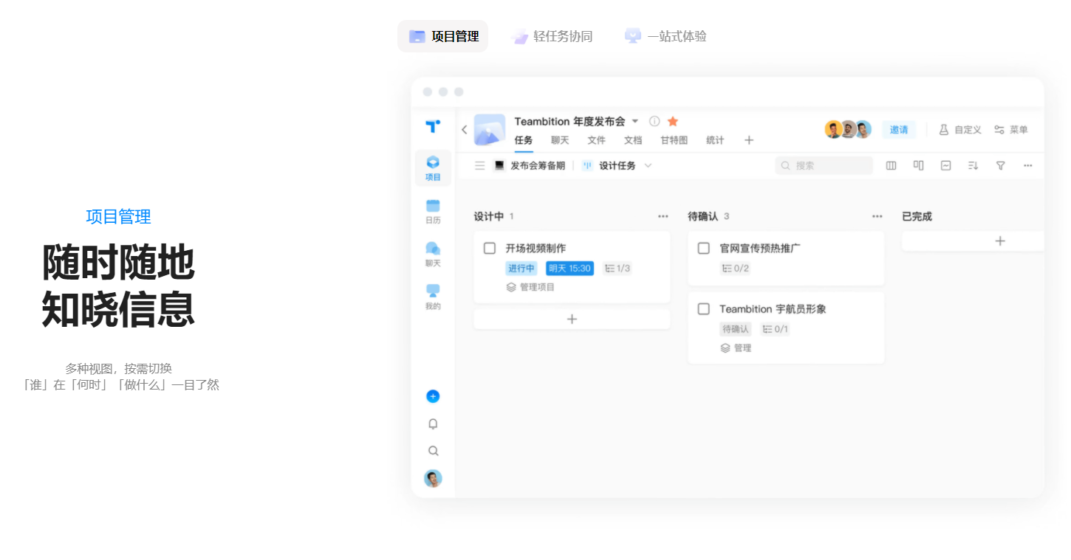Switch to the 甘特图 tab
The image size is (1071, 560).
pos(674,140)
